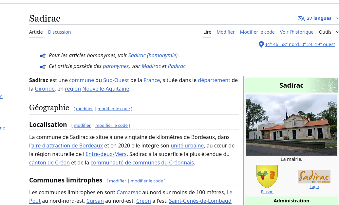
Task: Click the homonymie disambiguation icon
Action: (x=43, y=56)
